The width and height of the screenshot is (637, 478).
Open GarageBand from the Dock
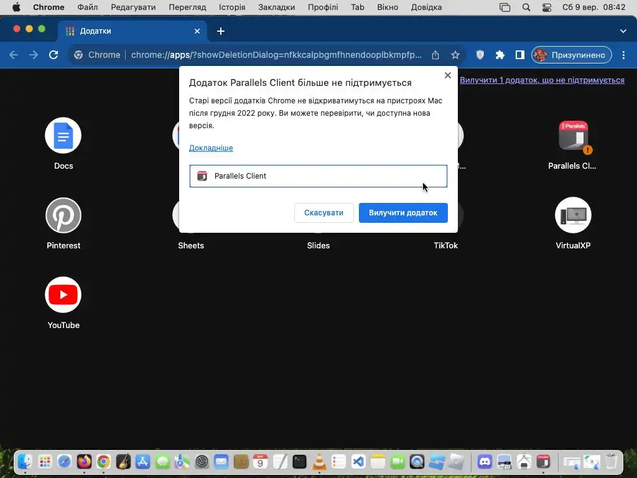click(123, 462)
